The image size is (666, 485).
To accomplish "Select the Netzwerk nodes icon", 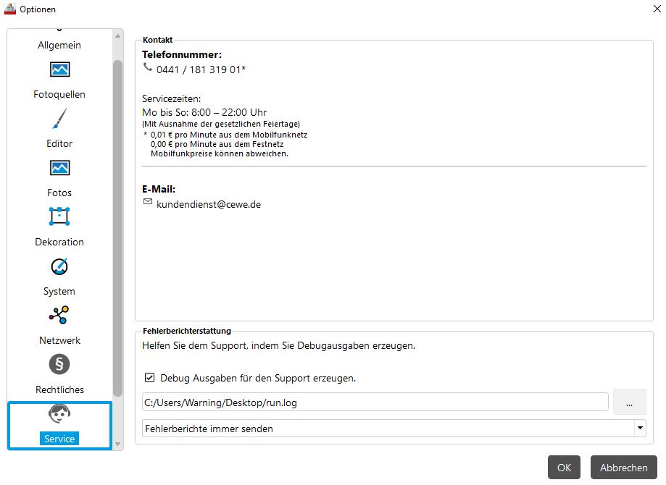I will click(59, 316).
